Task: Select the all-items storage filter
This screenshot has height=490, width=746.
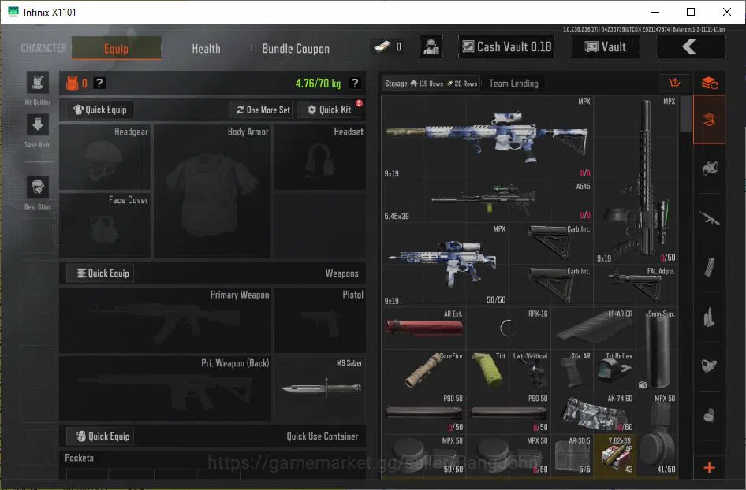Action: pyautogui.click(x=710, y=120)
